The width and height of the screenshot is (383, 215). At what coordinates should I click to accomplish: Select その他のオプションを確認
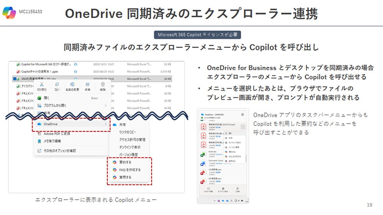72,151
